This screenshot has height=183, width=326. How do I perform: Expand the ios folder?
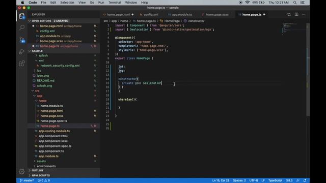(39, 71)
